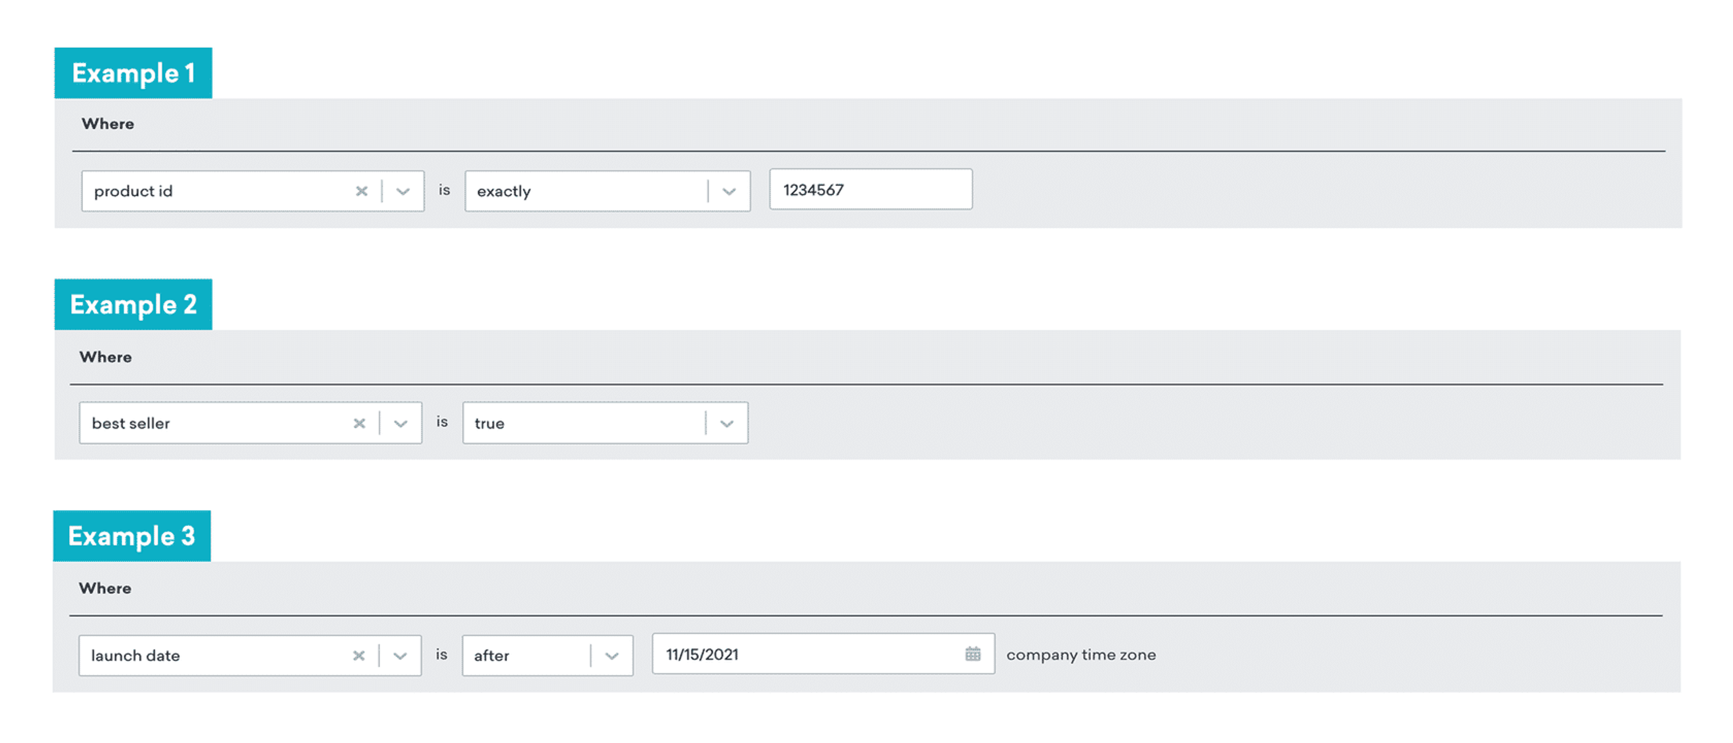Expand the best seller dropdown arrow

401,423
